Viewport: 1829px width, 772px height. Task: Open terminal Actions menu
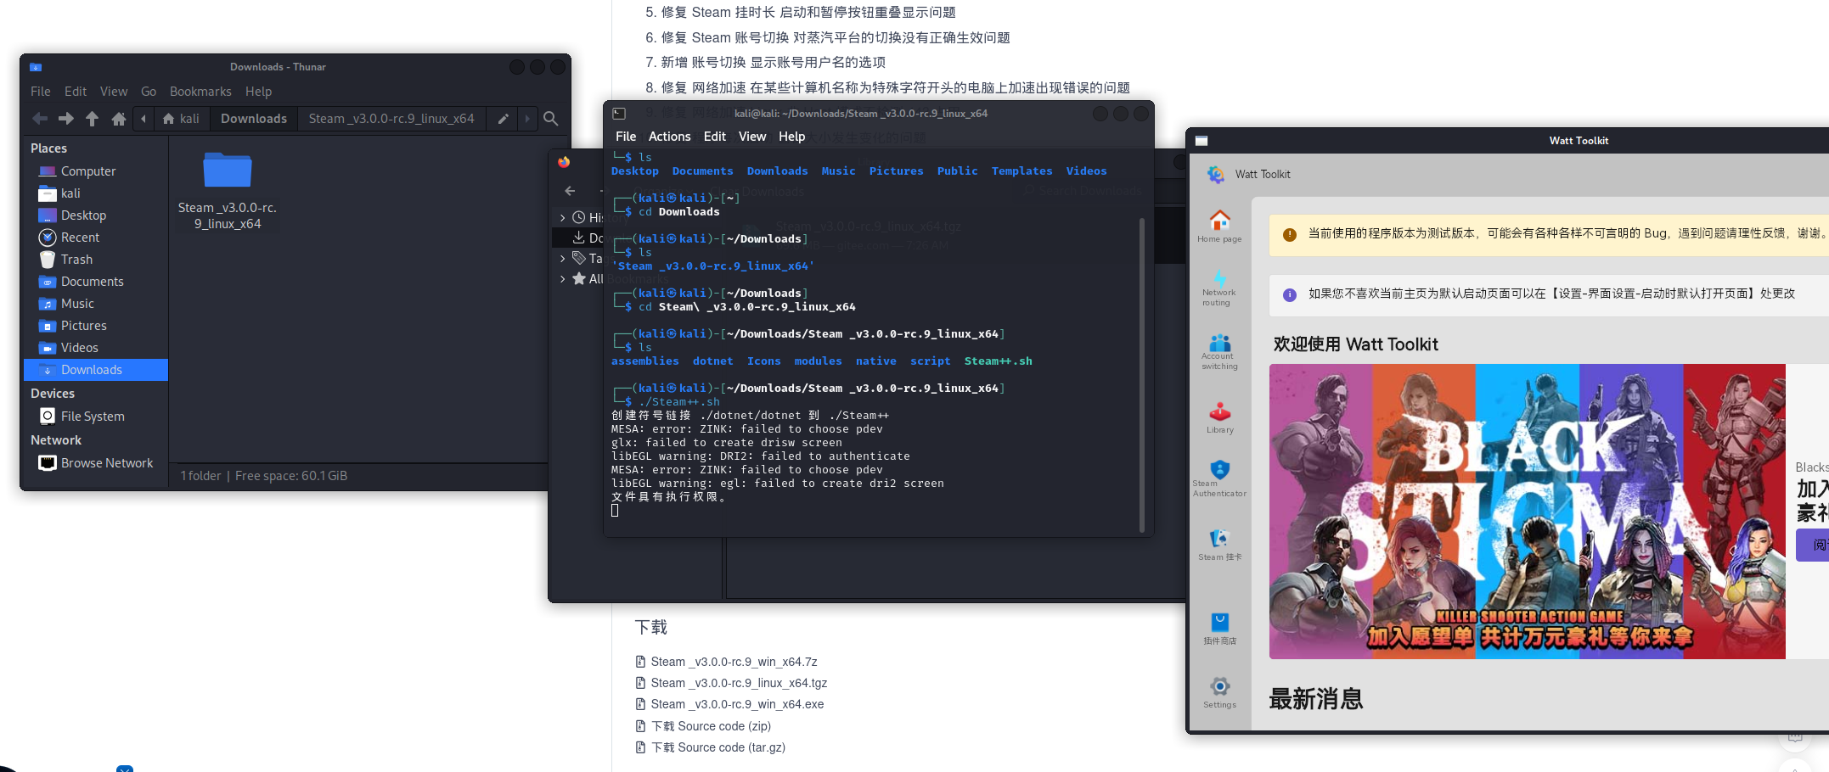coord(669,137)
